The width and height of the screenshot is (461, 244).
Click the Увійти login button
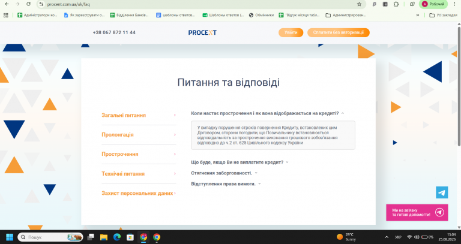(291, 32)
